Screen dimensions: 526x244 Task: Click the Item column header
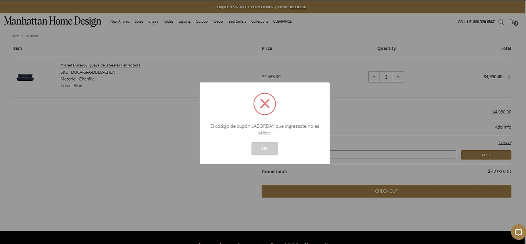(x=17, y=48)
